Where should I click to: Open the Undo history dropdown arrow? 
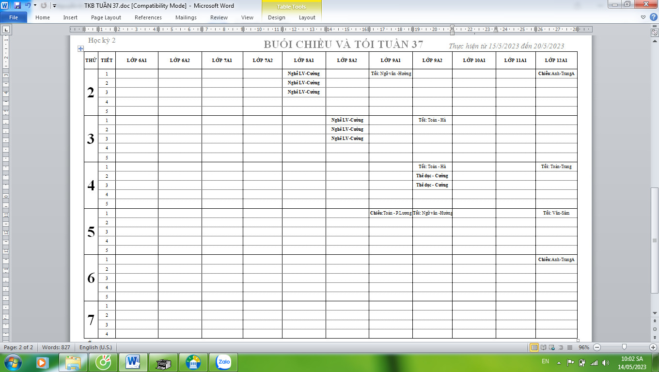pyautogui.click(x=35, y=6)
